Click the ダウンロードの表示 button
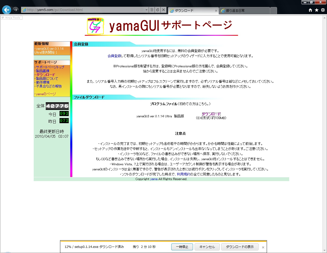Viewport: 327px width, 253px height. coord(240,247)
